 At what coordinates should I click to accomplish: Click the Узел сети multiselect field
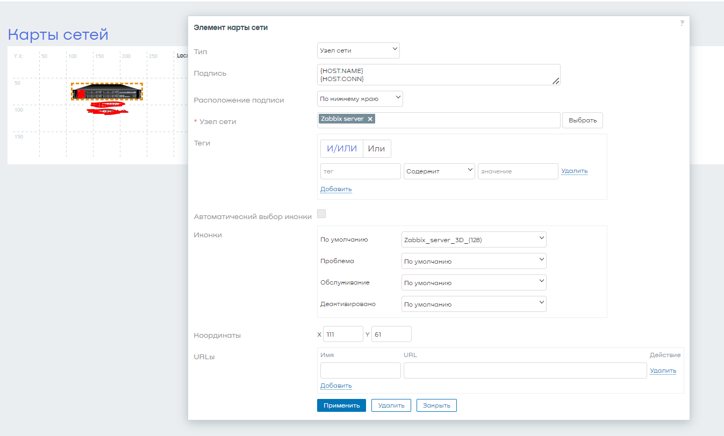pos(439,120)
